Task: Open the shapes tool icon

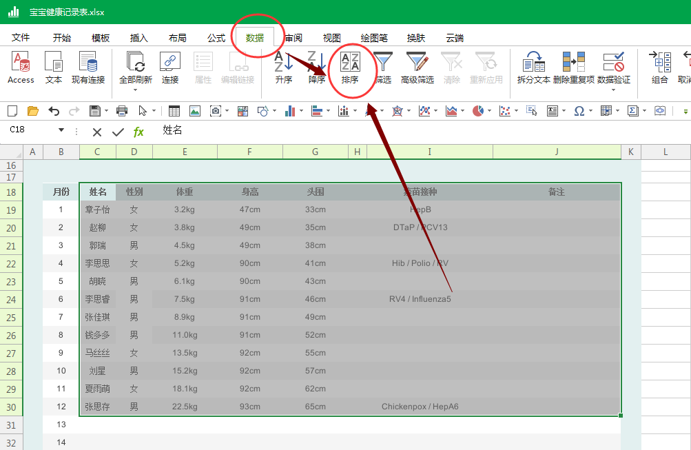Action: pos(262,111)
